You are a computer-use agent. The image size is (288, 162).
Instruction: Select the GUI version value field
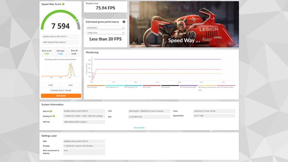[149, 117]
